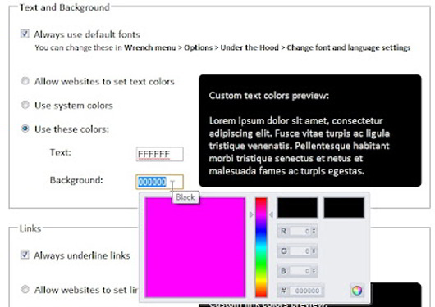
Task: Click the B value field in picker
Action: tap(300, 271)
